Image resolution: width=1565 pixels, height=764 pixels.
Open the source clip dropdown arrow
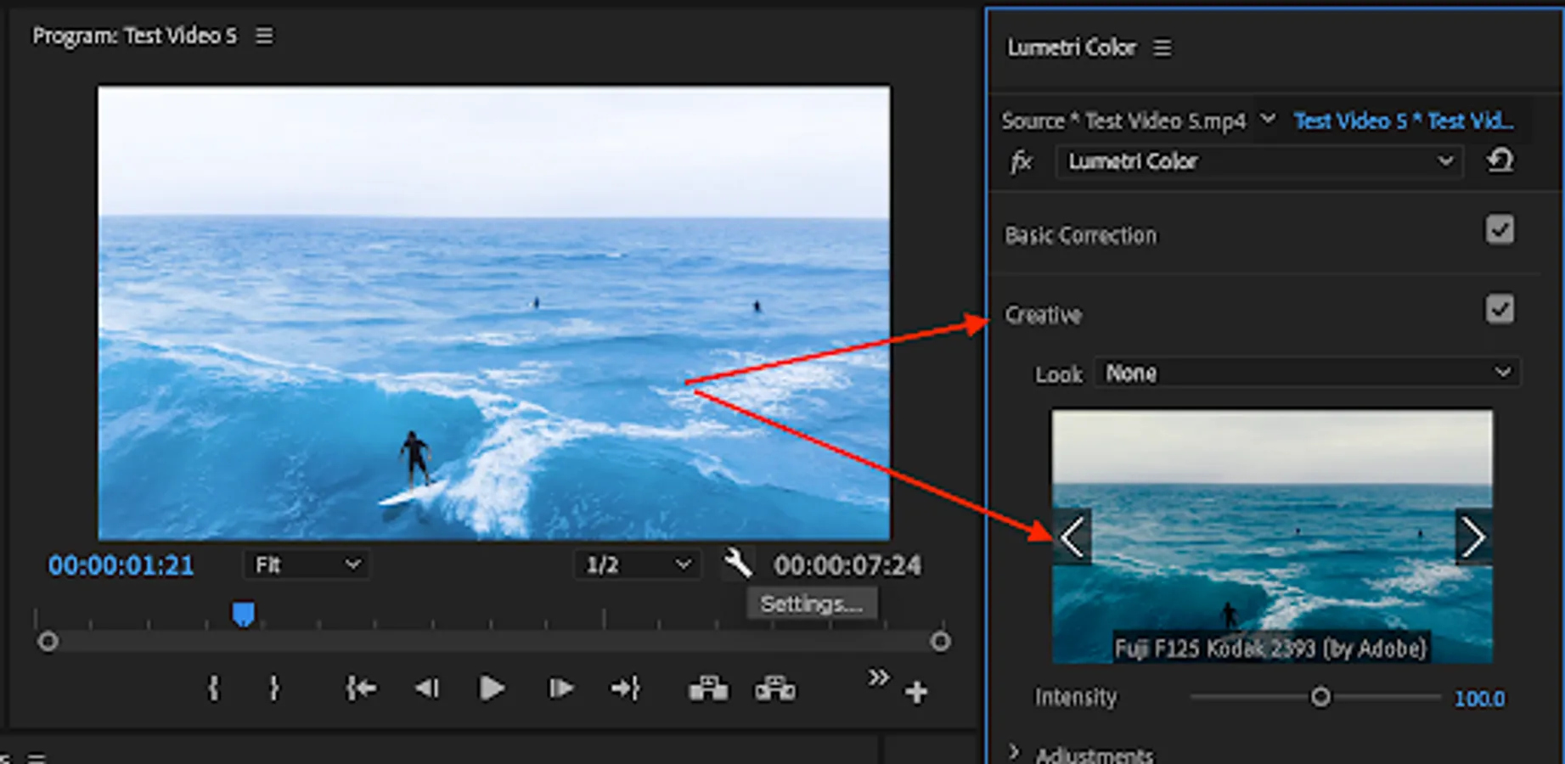pyautogui.click(x=1268, y=119)
